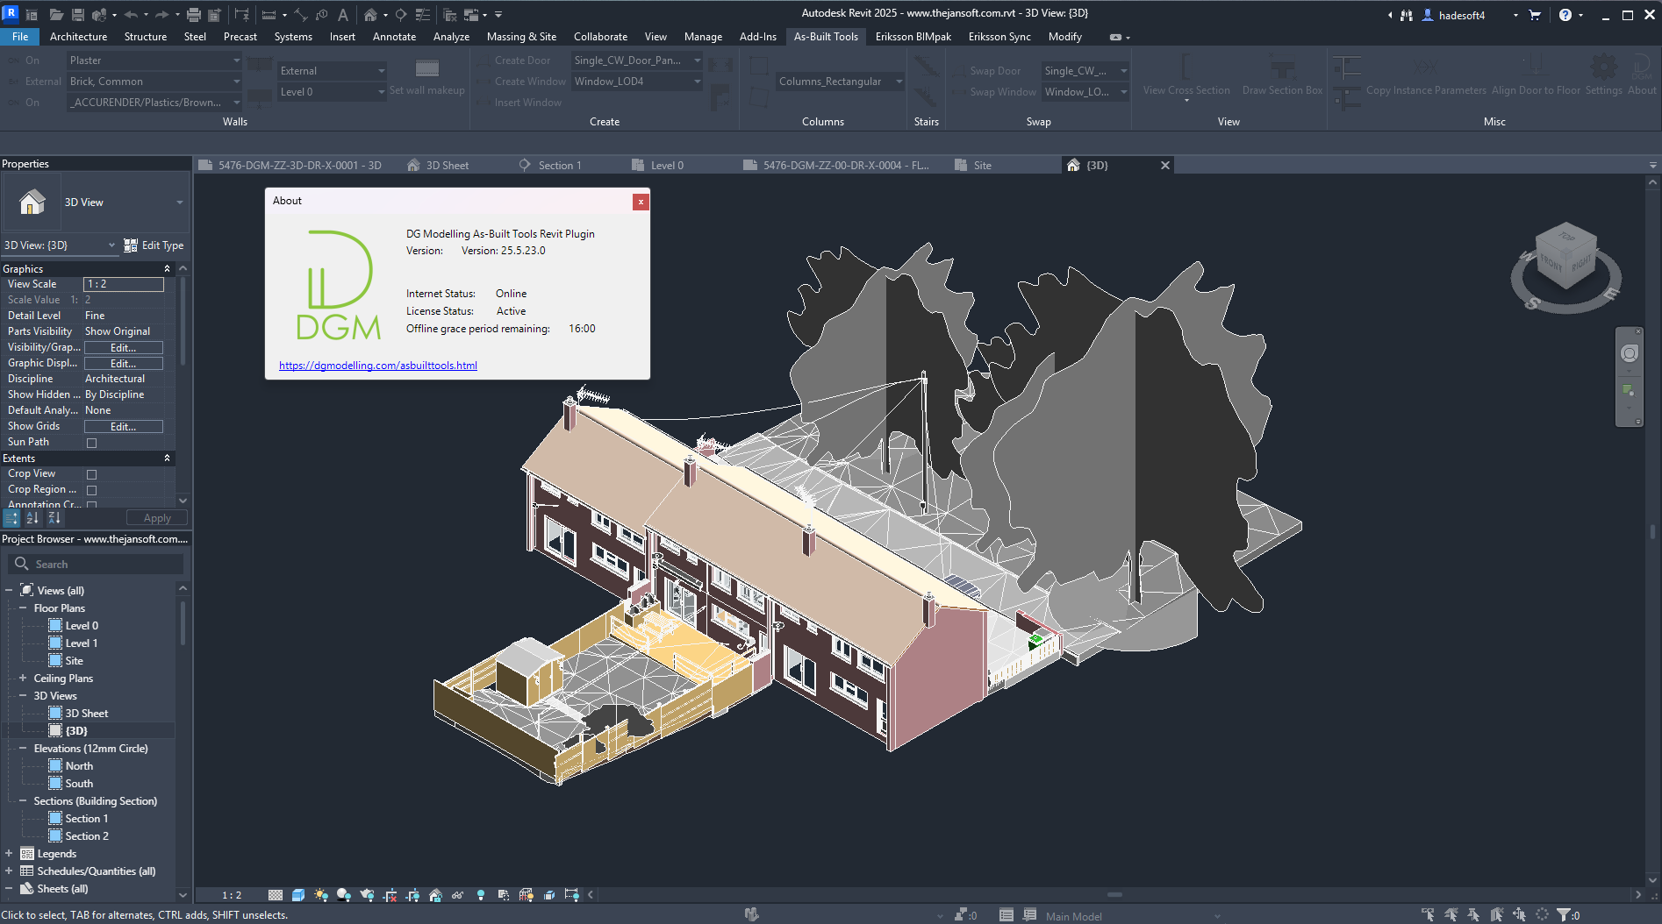Viewport: 1662px width, 924px height.
Task: Undo the last action
Action: point(131,15)
